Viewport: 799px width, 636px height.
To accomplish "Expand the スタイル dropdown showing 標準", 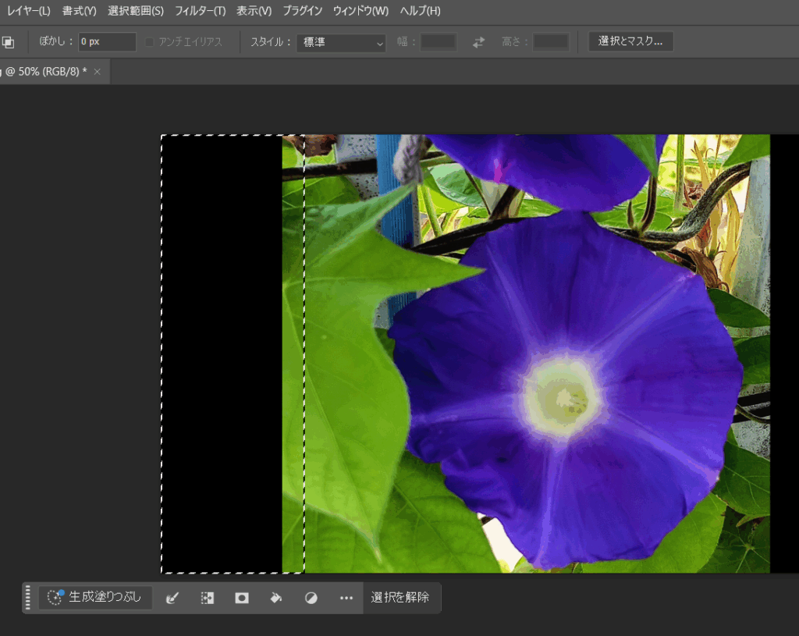I will coord(341,42).
